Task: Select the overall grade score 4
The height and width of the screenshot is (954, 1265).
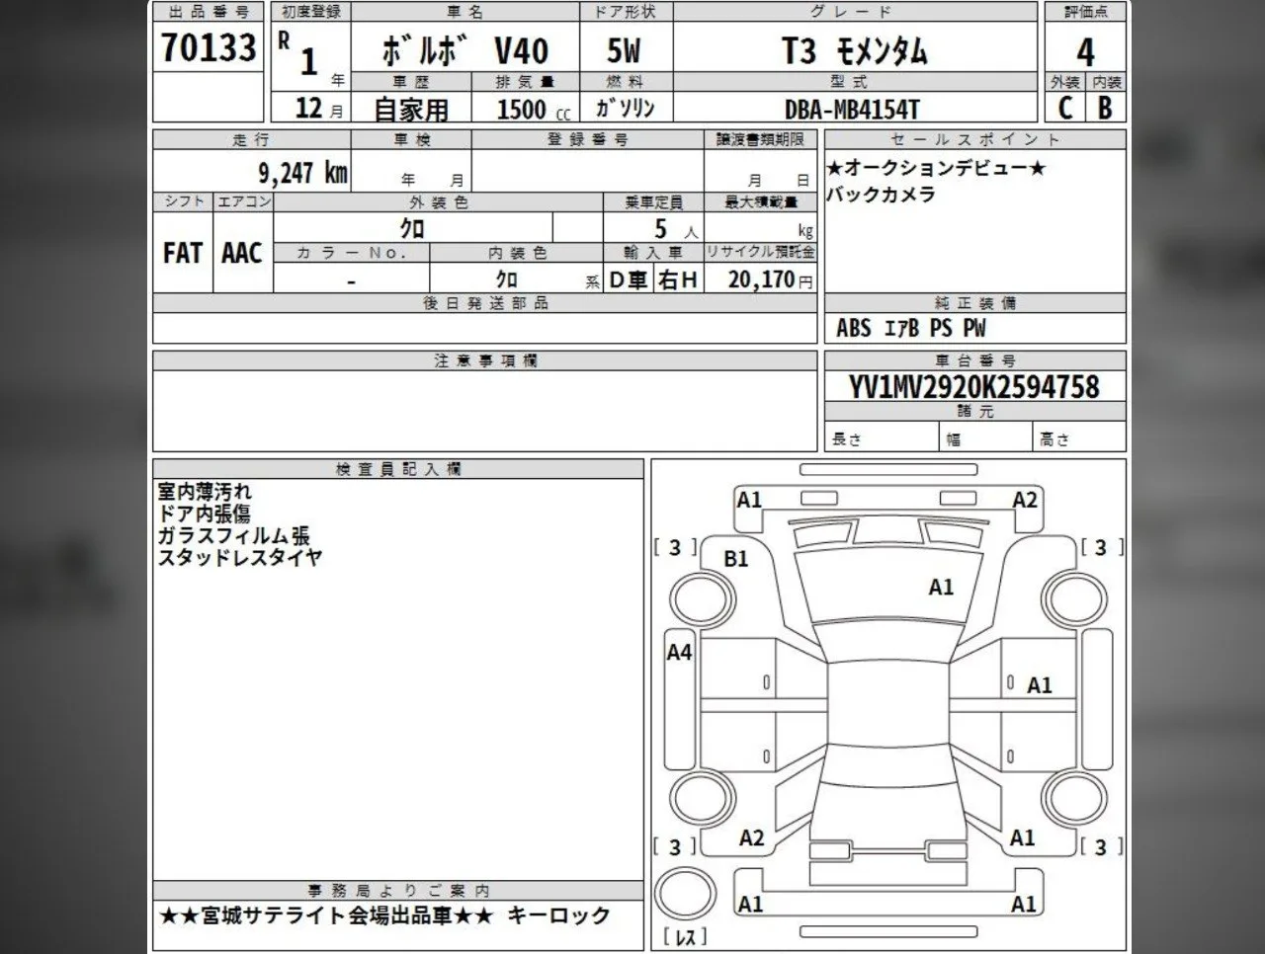Action: (x=1085, y=52)
